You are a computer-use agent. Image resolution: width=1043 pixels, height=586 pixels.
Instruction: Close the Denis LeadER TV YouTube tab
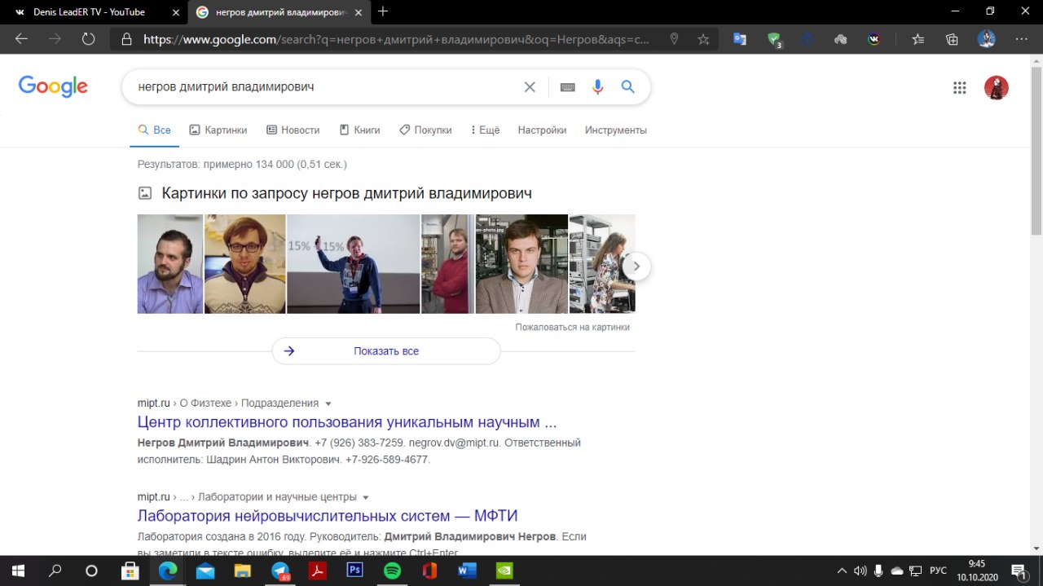176,12
